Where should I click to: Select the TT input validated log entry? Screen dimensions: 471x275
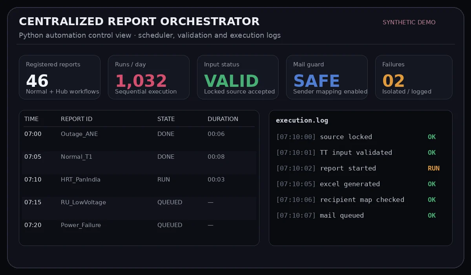click(x=356, y=153)
